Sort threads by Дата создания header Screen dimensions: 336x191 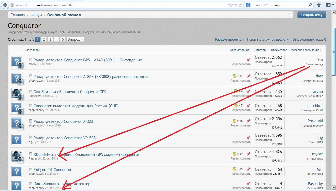coord(240,50)
